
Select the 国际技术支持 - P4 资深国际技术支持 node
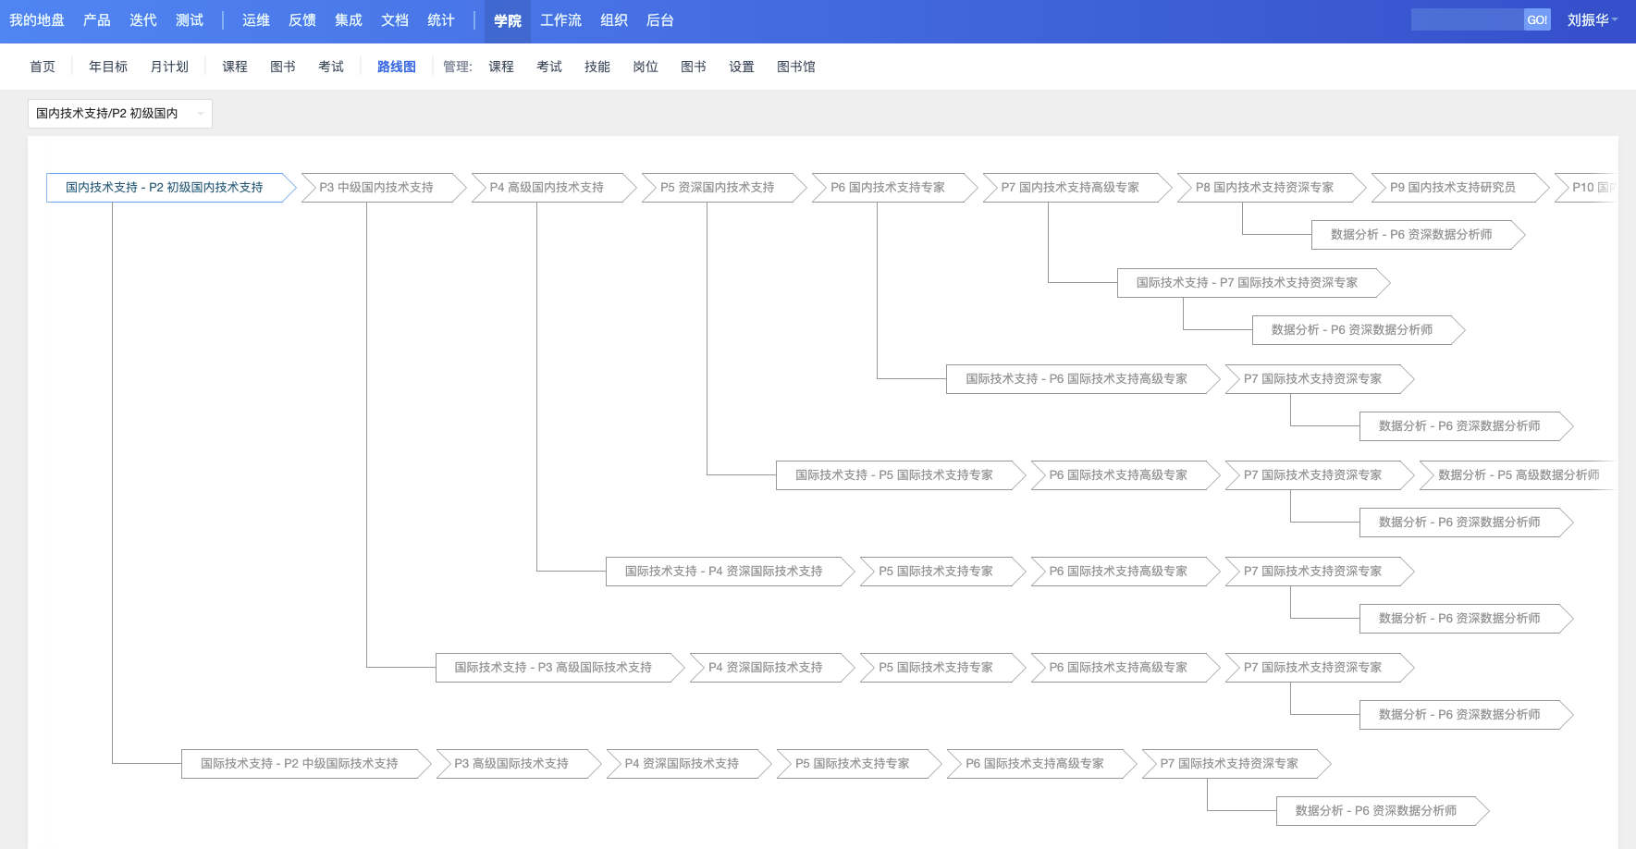[732, 572]
